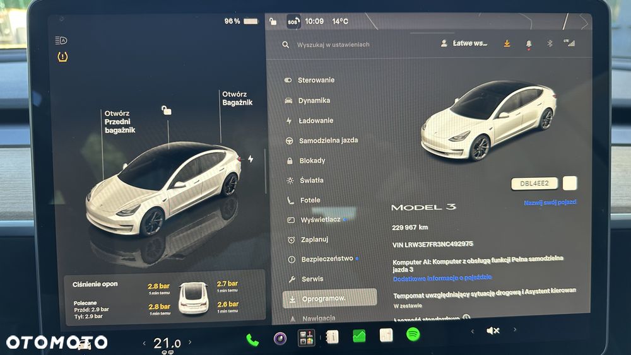Tap the 2.6 bar tire reading
This screenshot has height=355, width=631.
228,305
